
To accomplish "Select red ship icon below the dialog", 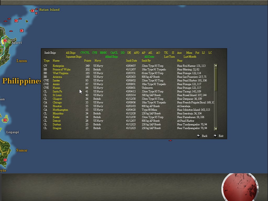I will click(170, 141).
